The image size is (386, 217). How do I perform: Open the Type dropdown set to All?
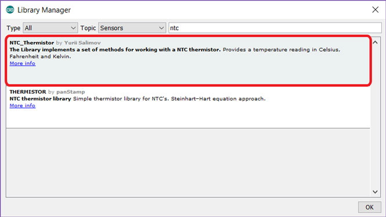(50, 28)
